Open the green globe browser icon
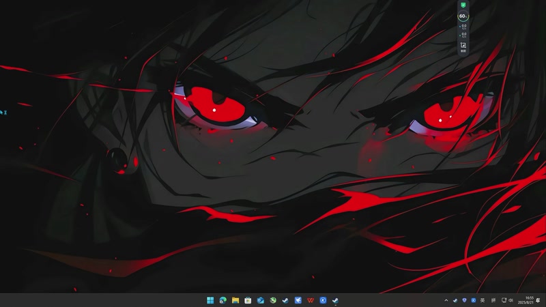The width and height of the screenshot is (546, 307). [273, 300]
